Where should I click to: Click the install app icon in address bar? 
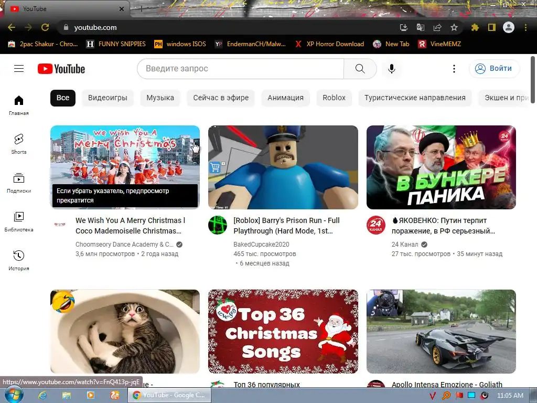coord(403,27)
